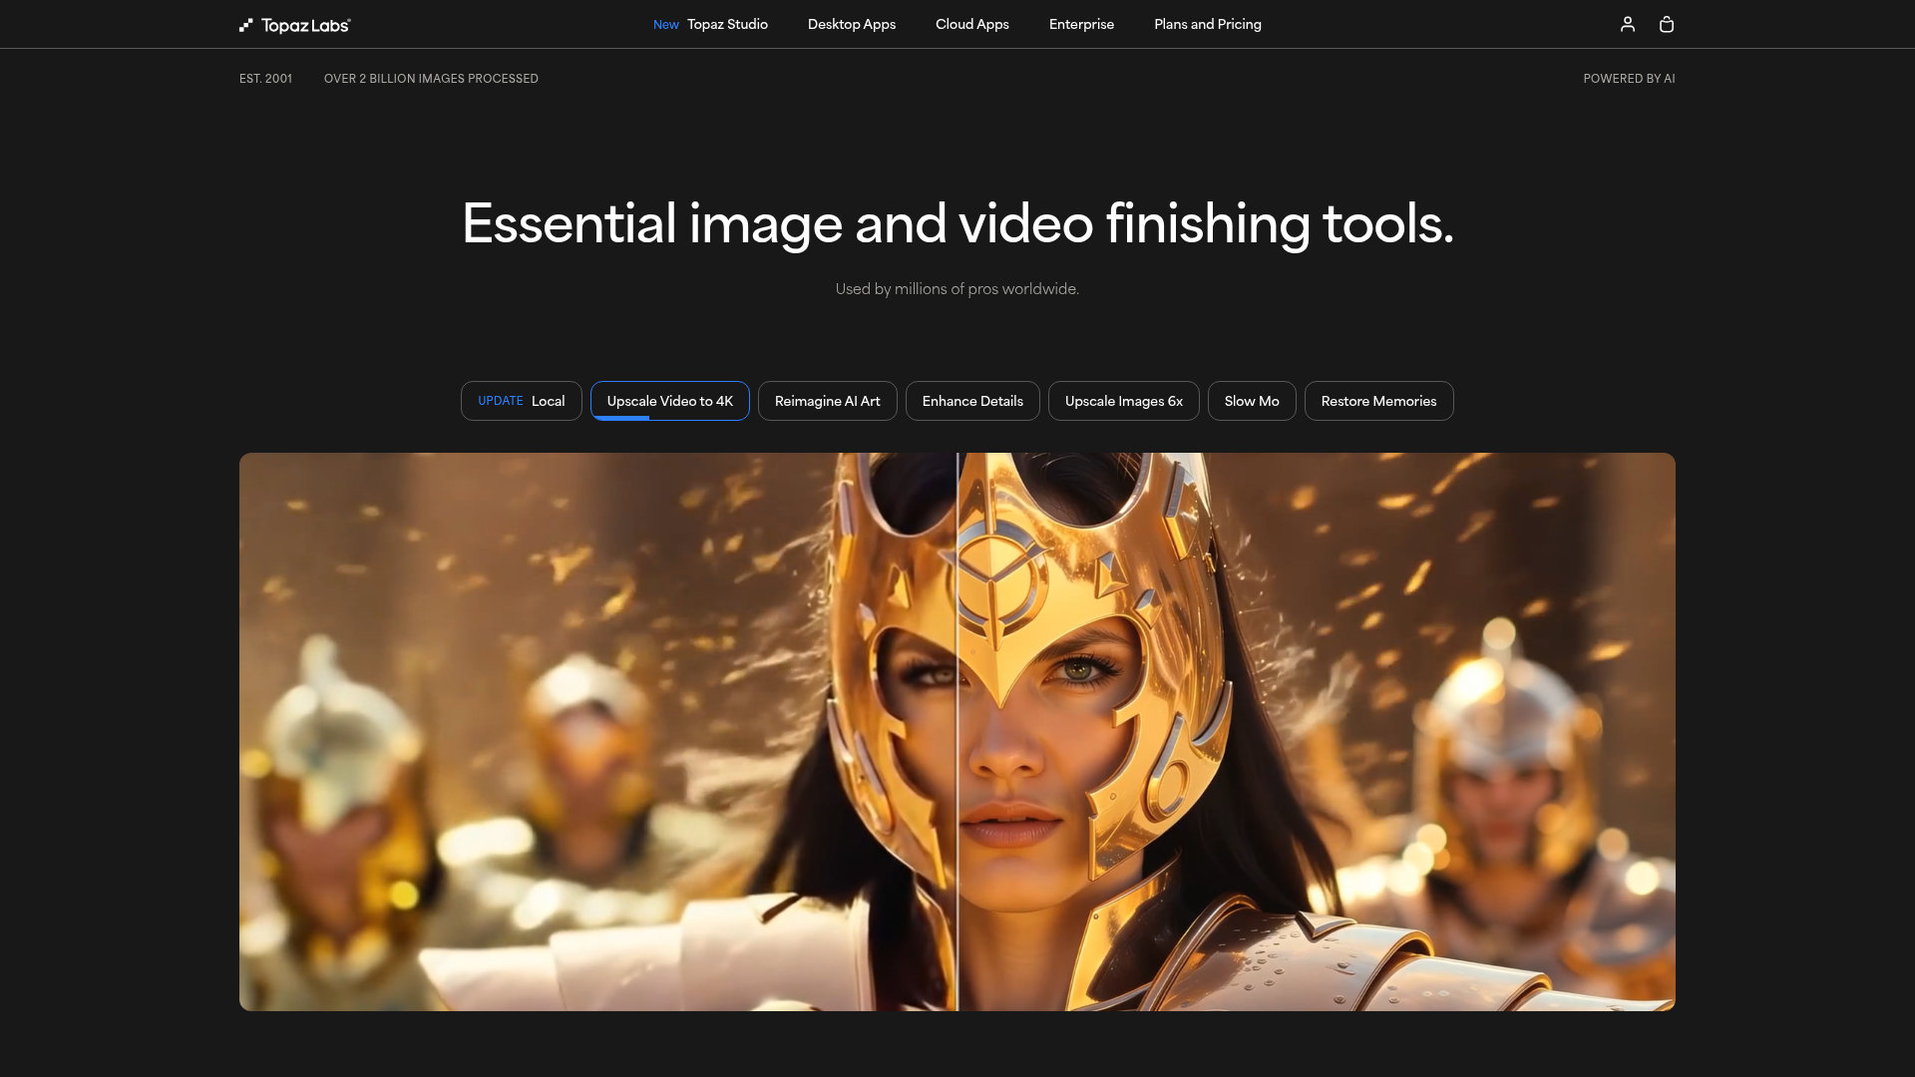This screenshot has height=1077, width=1915.
Task: Click the OVER 2 BILLION IMAGES PROCESSED text
Action: 431,78
